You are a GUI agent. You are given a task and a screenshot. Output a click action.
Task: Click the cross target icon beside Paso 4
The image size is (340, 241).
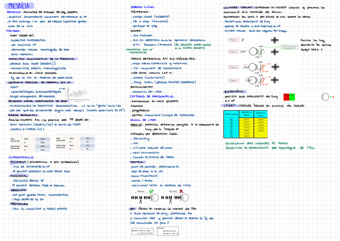(x=274, y=80)
